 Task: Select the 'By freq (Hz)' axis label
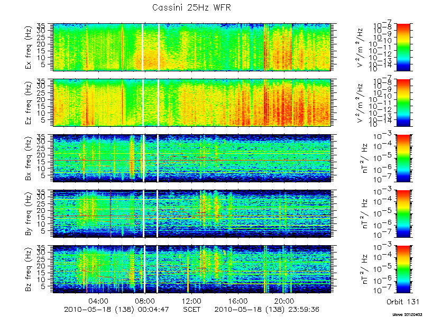(29, 214)
